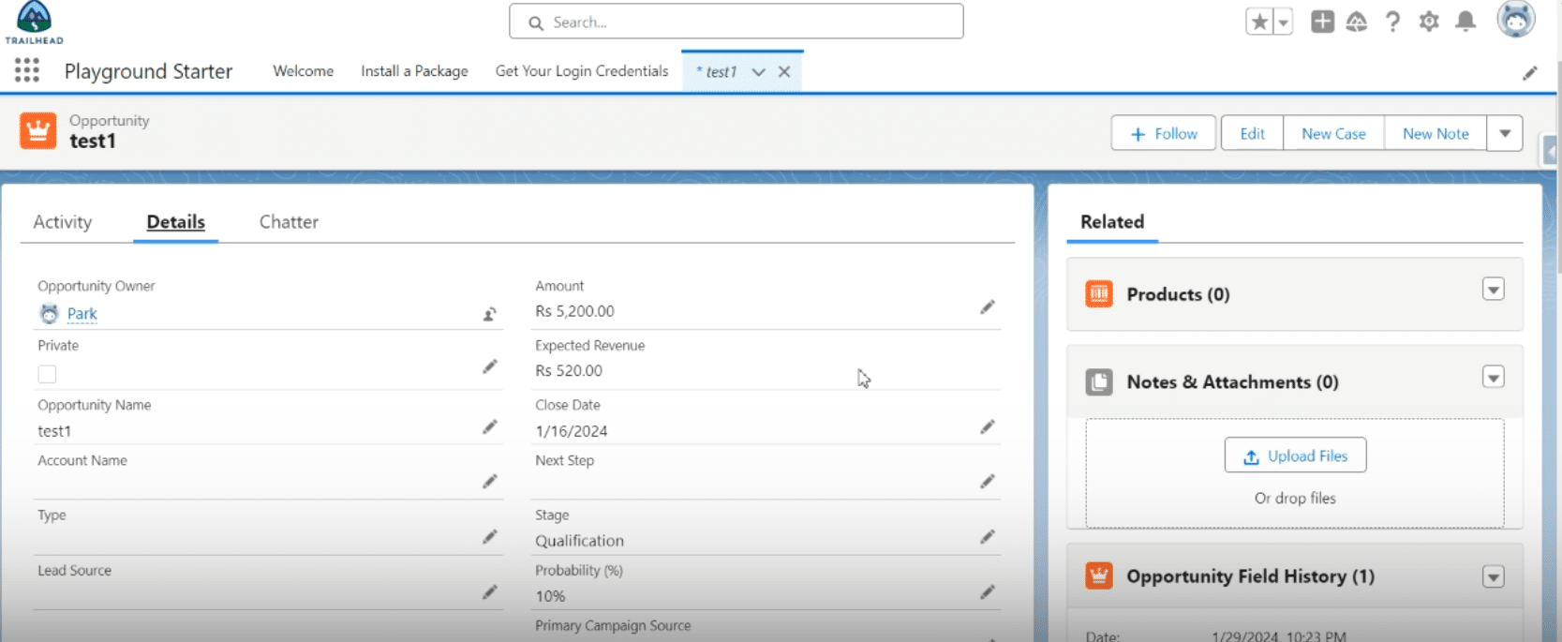Open Notes & Attachments (0) link
The width and height of the screenshot is (1562, 642).
(1232, 381)
